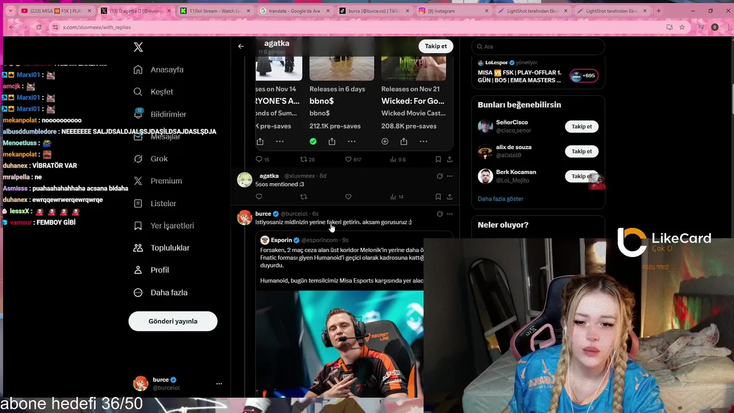Open three-dot menu on agatka 8d post
Viewport: 734px width, 413px height.
coord(450,176)
